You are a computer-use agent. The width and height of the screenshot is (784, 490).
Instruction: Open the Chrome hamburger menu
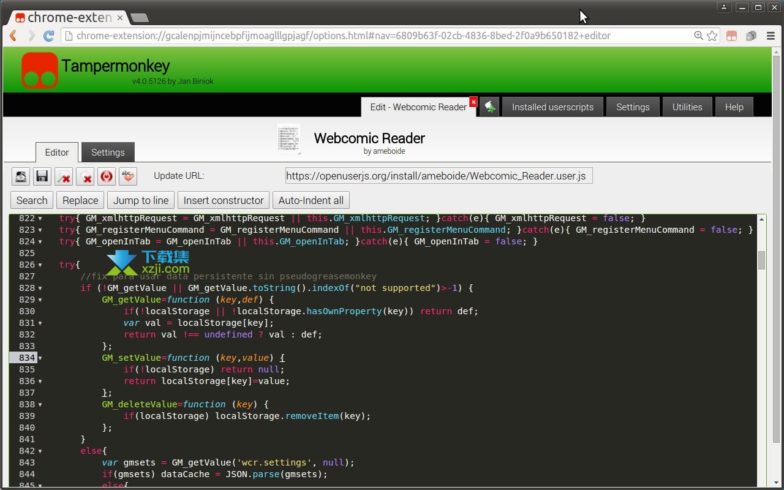pyautogui.click(x=771, y=36)
